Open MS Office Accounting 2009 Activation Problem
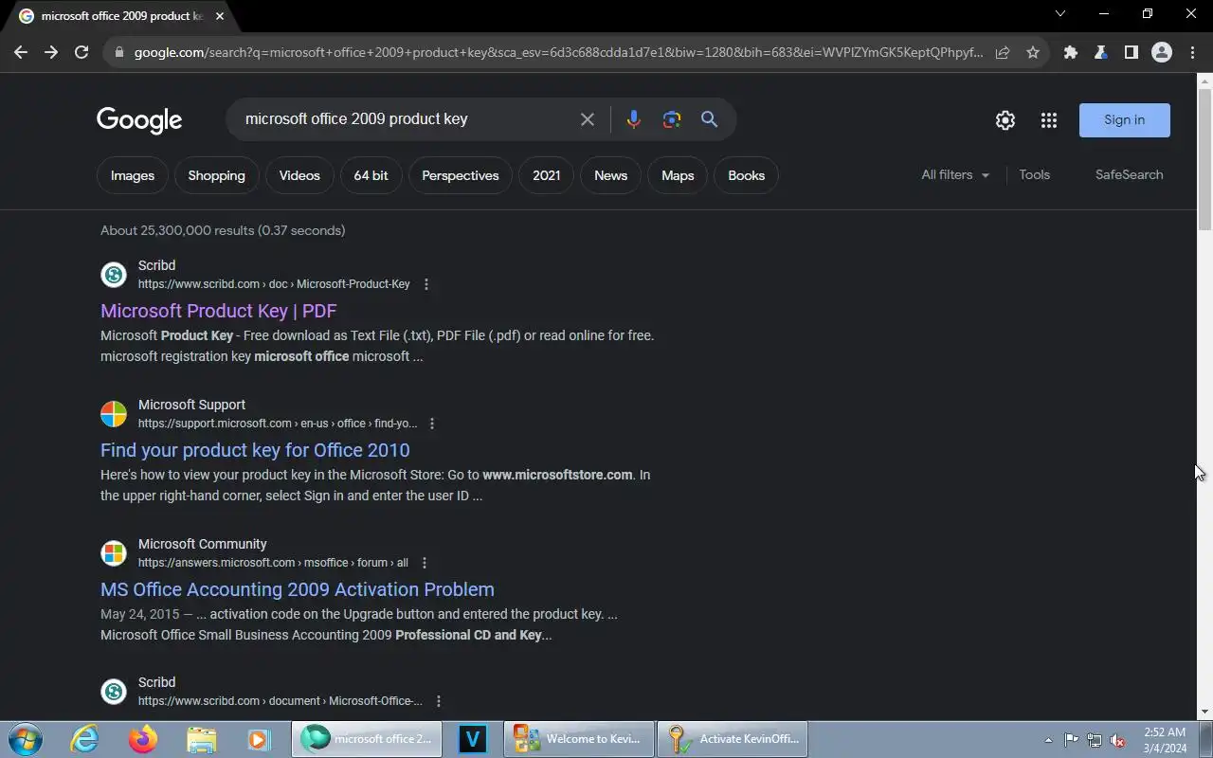This screenshot has width=1213, height=758. click(298, 589)
